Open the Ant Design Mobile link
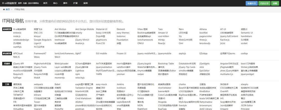The width and height of the screenshot is (281, 110). [x=85, y=29]
